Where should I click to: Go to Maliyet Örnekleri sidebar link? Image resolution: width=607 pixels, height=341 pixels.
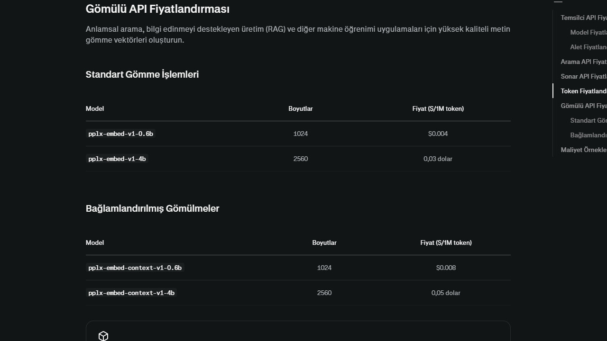pyautogui.click(x=584, y=150)
